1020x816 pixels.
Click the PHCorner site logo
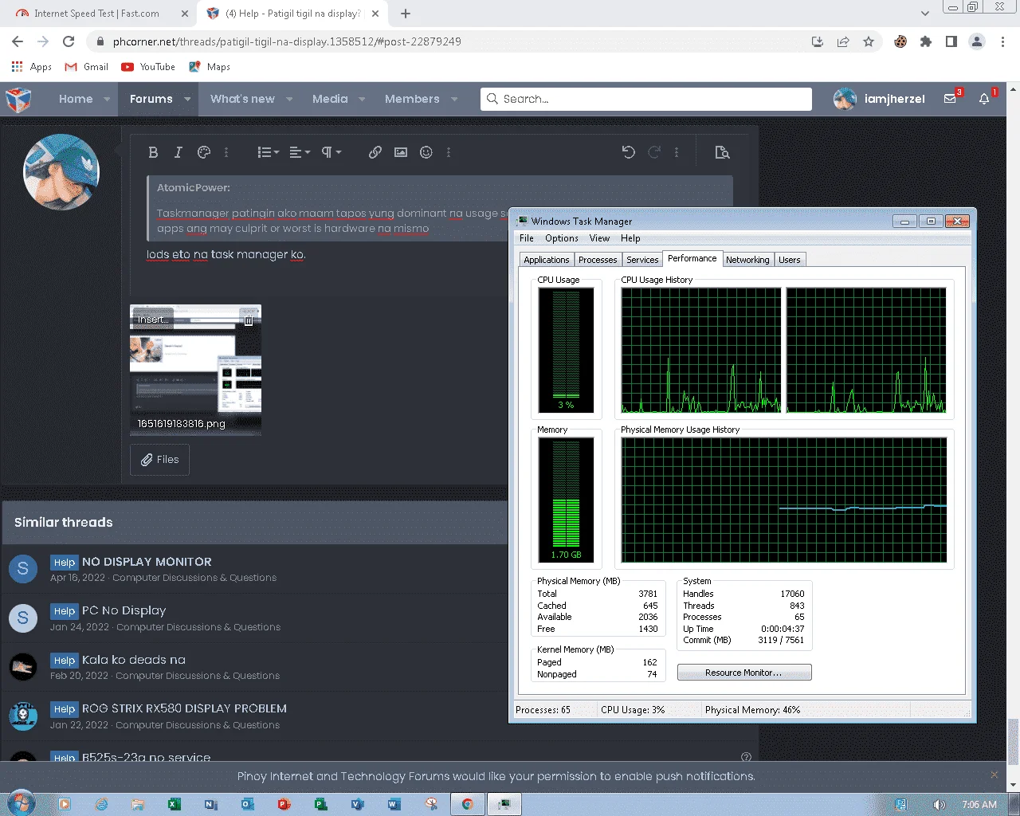18,100
